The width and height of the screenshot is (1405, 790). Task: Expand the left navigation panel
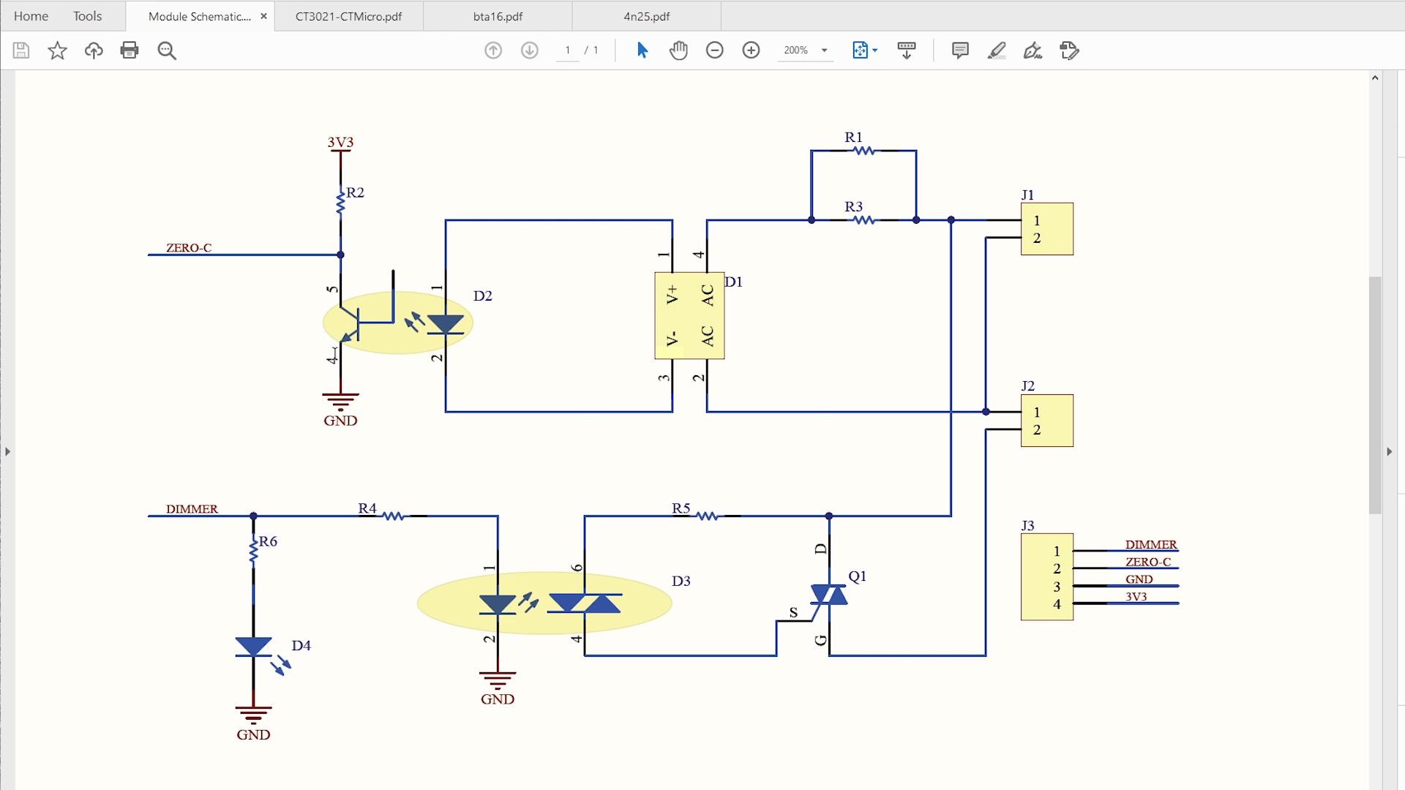8,451
